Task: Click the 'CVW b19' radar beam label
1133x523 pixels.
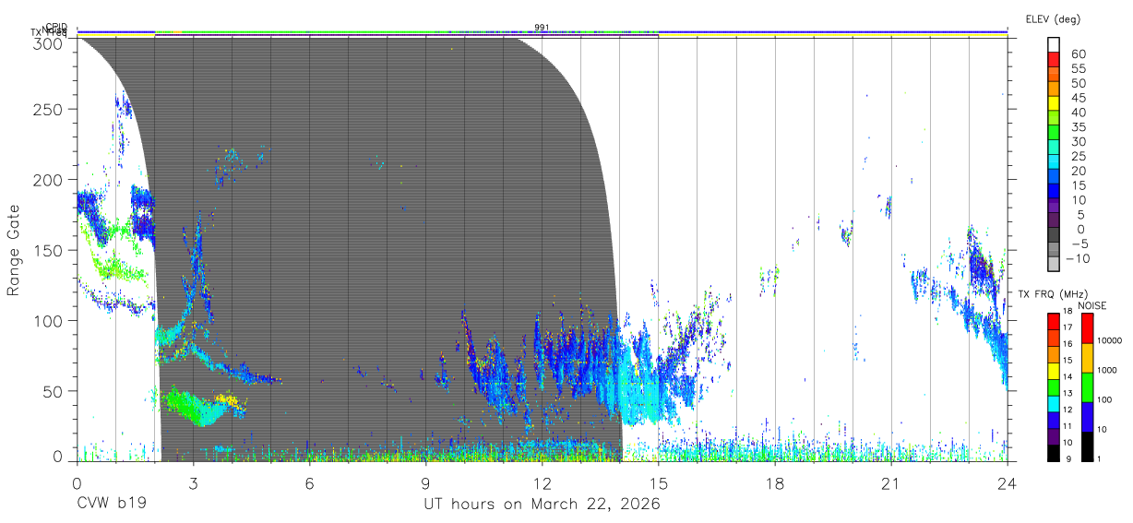Action: click(x=111, y=505)
